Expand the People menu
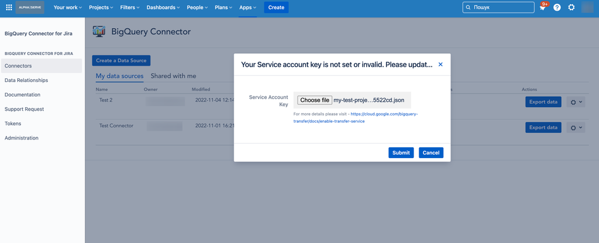 [x=197, y=7]
